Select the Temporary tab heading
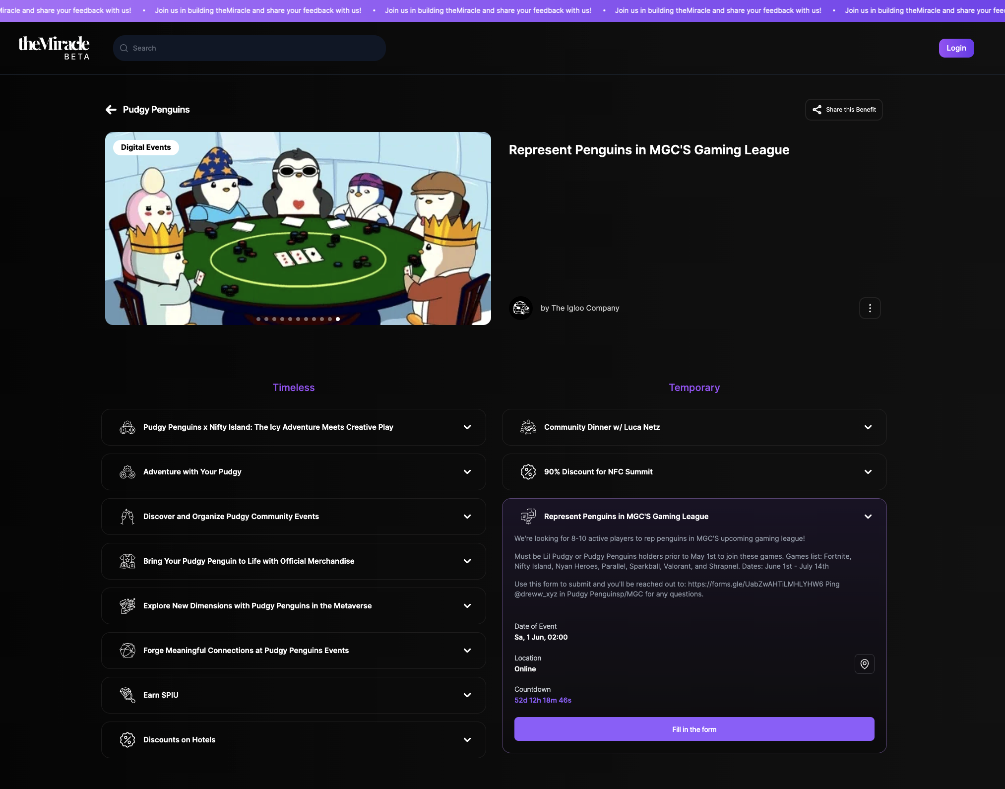Viewport: 1005px width, 789px height. tap(694, 388)
